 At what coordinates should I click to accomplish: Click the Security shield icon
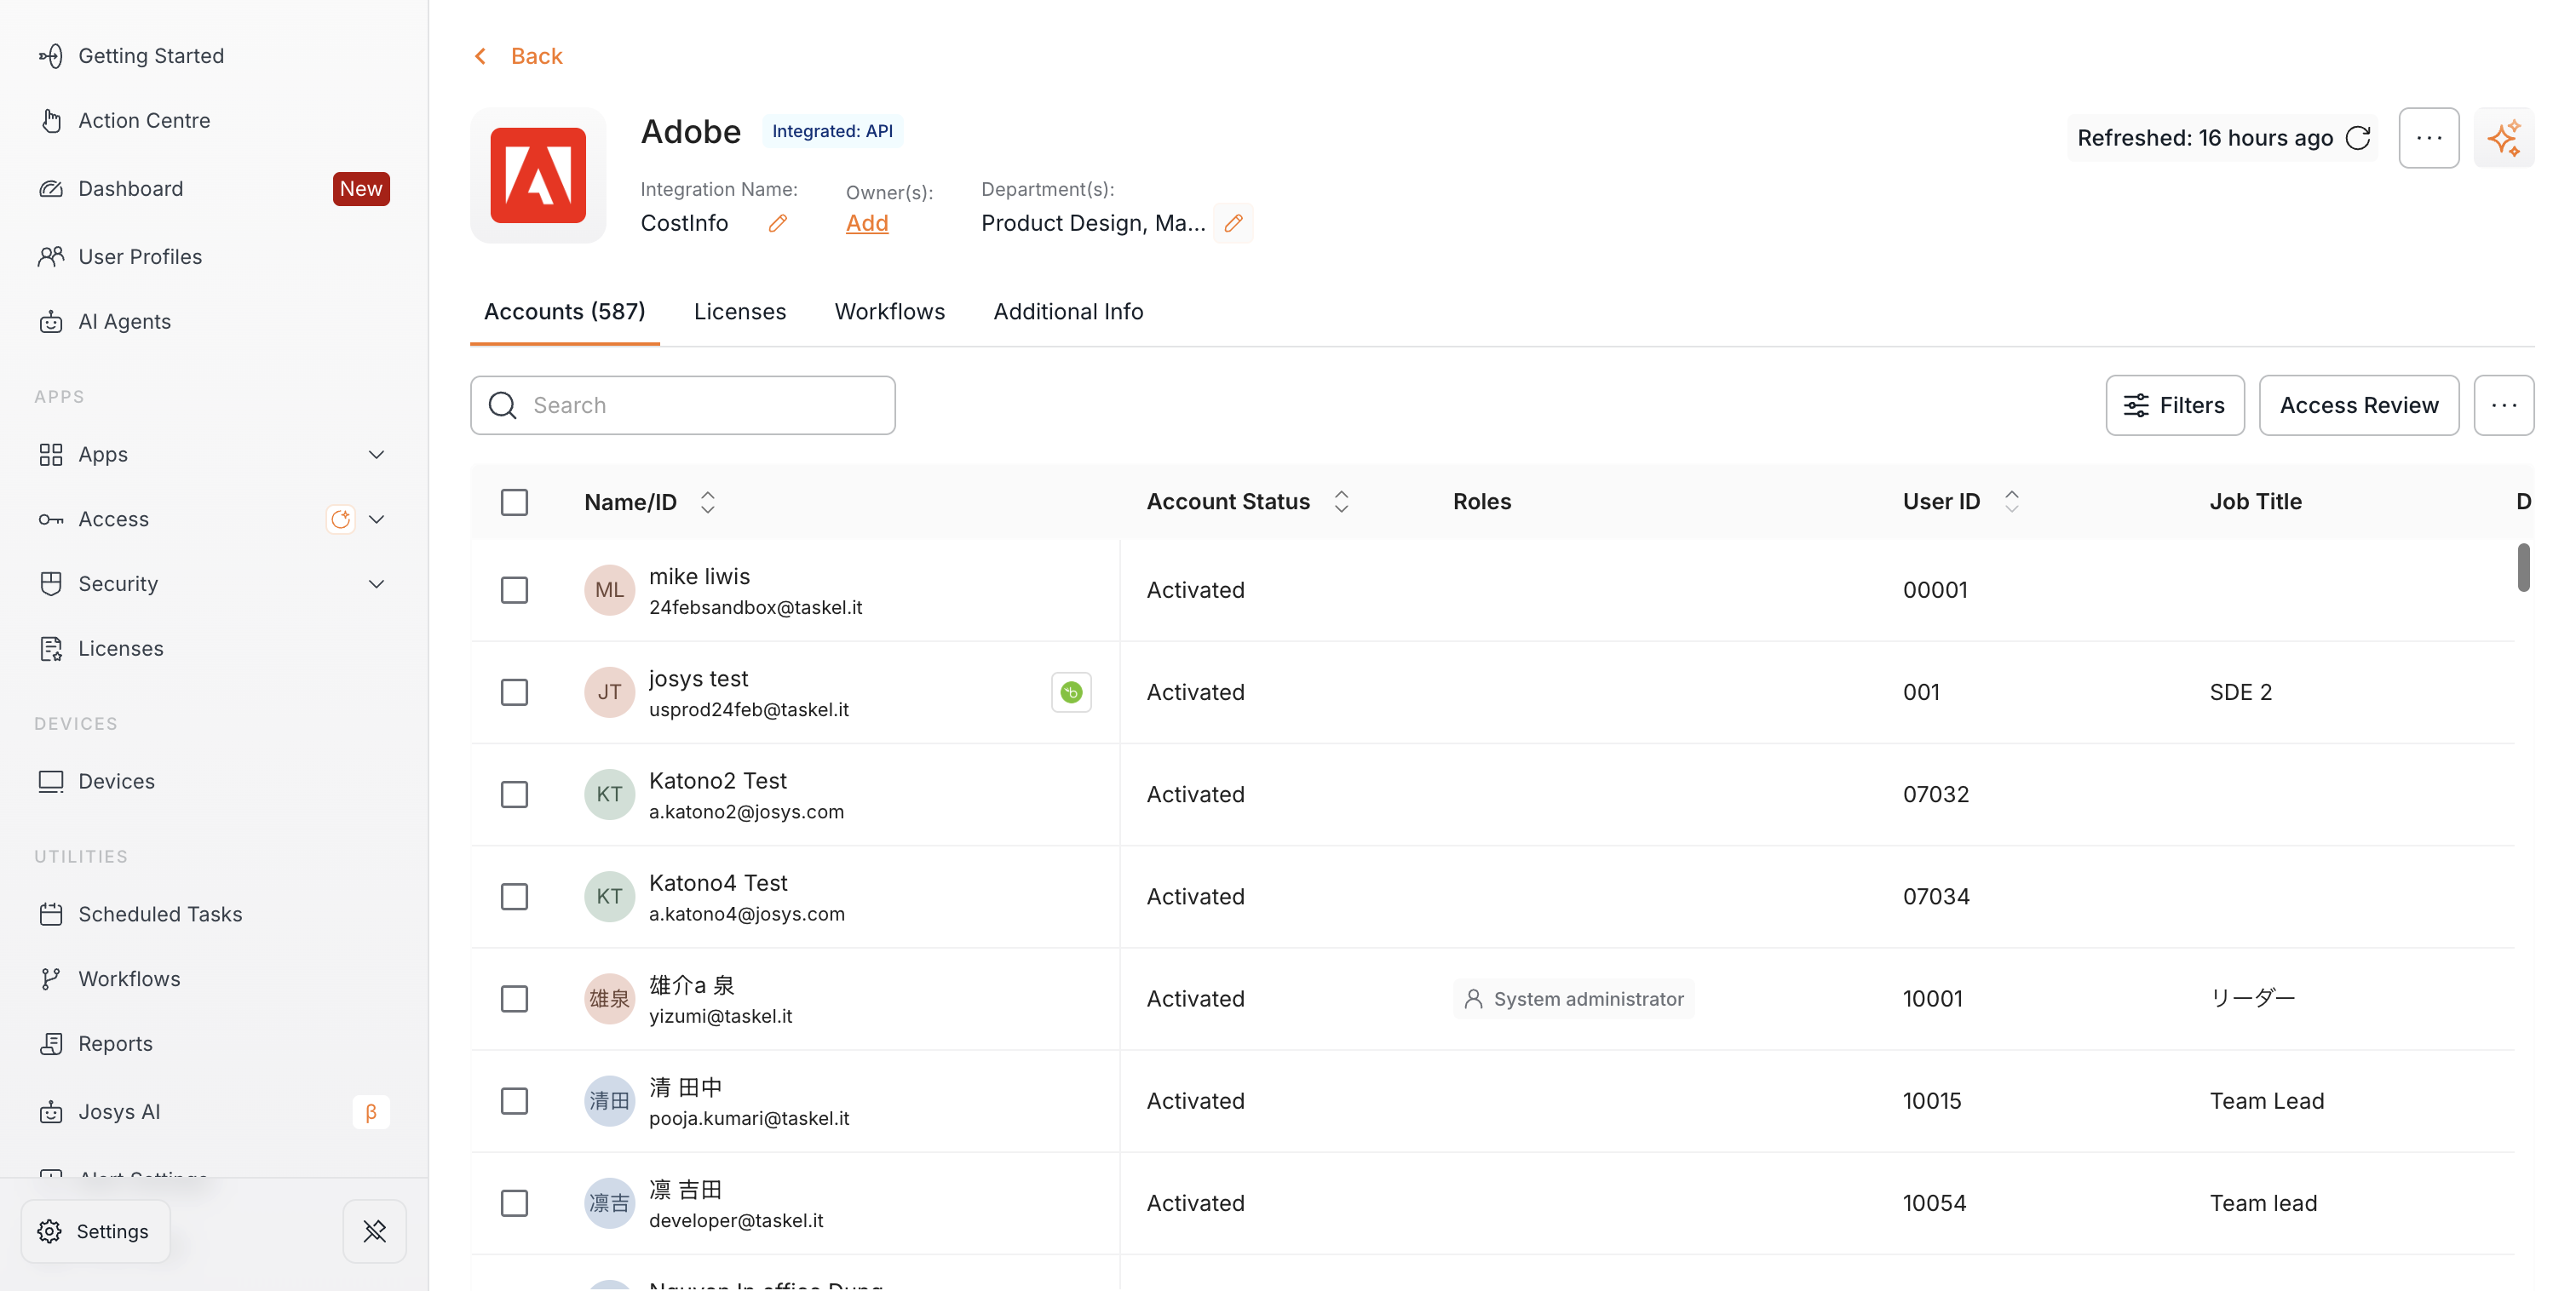click(51, 583)
